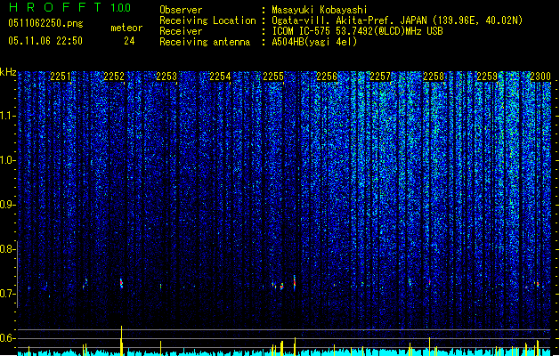Click the 2257 time marker
The image size is (560, 356).
[380, 77]
